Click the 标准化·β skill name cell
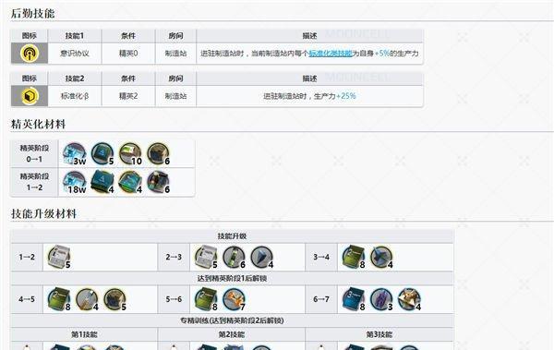 (x=75, y=96)
